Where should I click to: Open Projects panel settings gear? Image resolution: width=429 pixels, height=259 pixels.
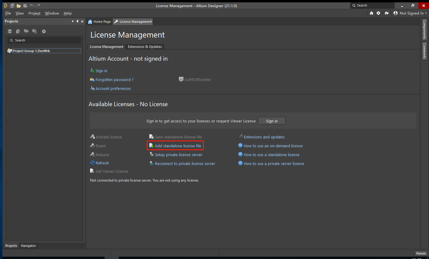44,31
